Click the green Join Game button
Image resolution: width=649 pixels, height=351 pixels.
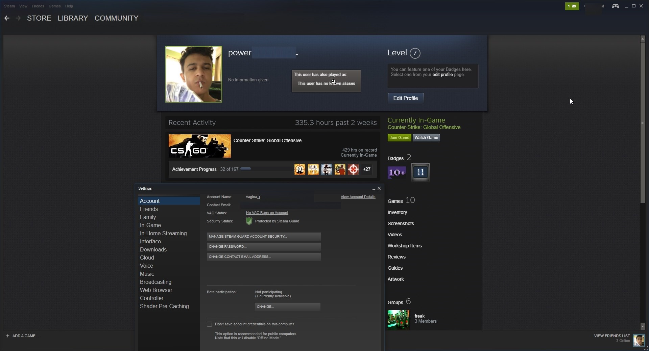[399, 138]
